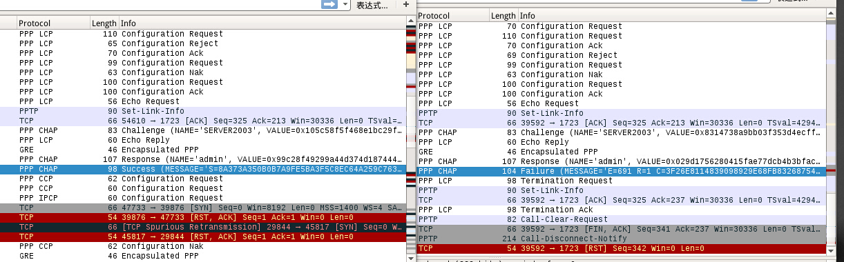Viewport: 844px width, 262px height.
Task: Select left window PPTP Set-Link-Info row
Action: click(203, 111)
